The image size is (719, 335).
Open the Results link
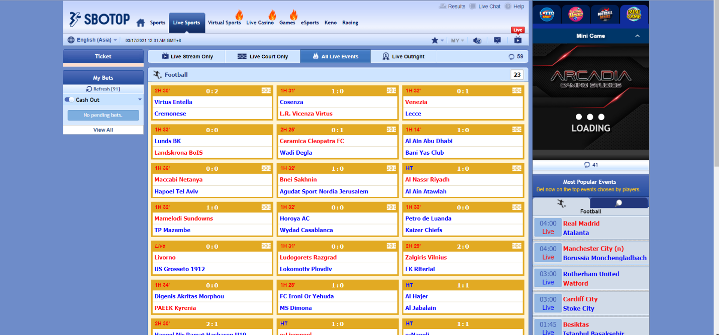(x=452, y=7)
